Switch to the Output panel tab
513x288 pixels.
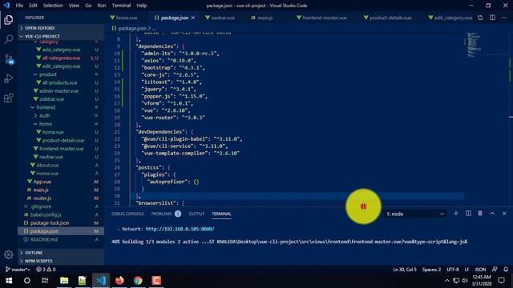click(x=196, y=214)
